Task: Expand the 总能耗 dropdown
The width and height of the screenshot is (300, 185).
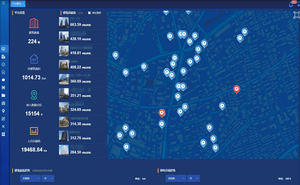Action: (x=30, y=178)
